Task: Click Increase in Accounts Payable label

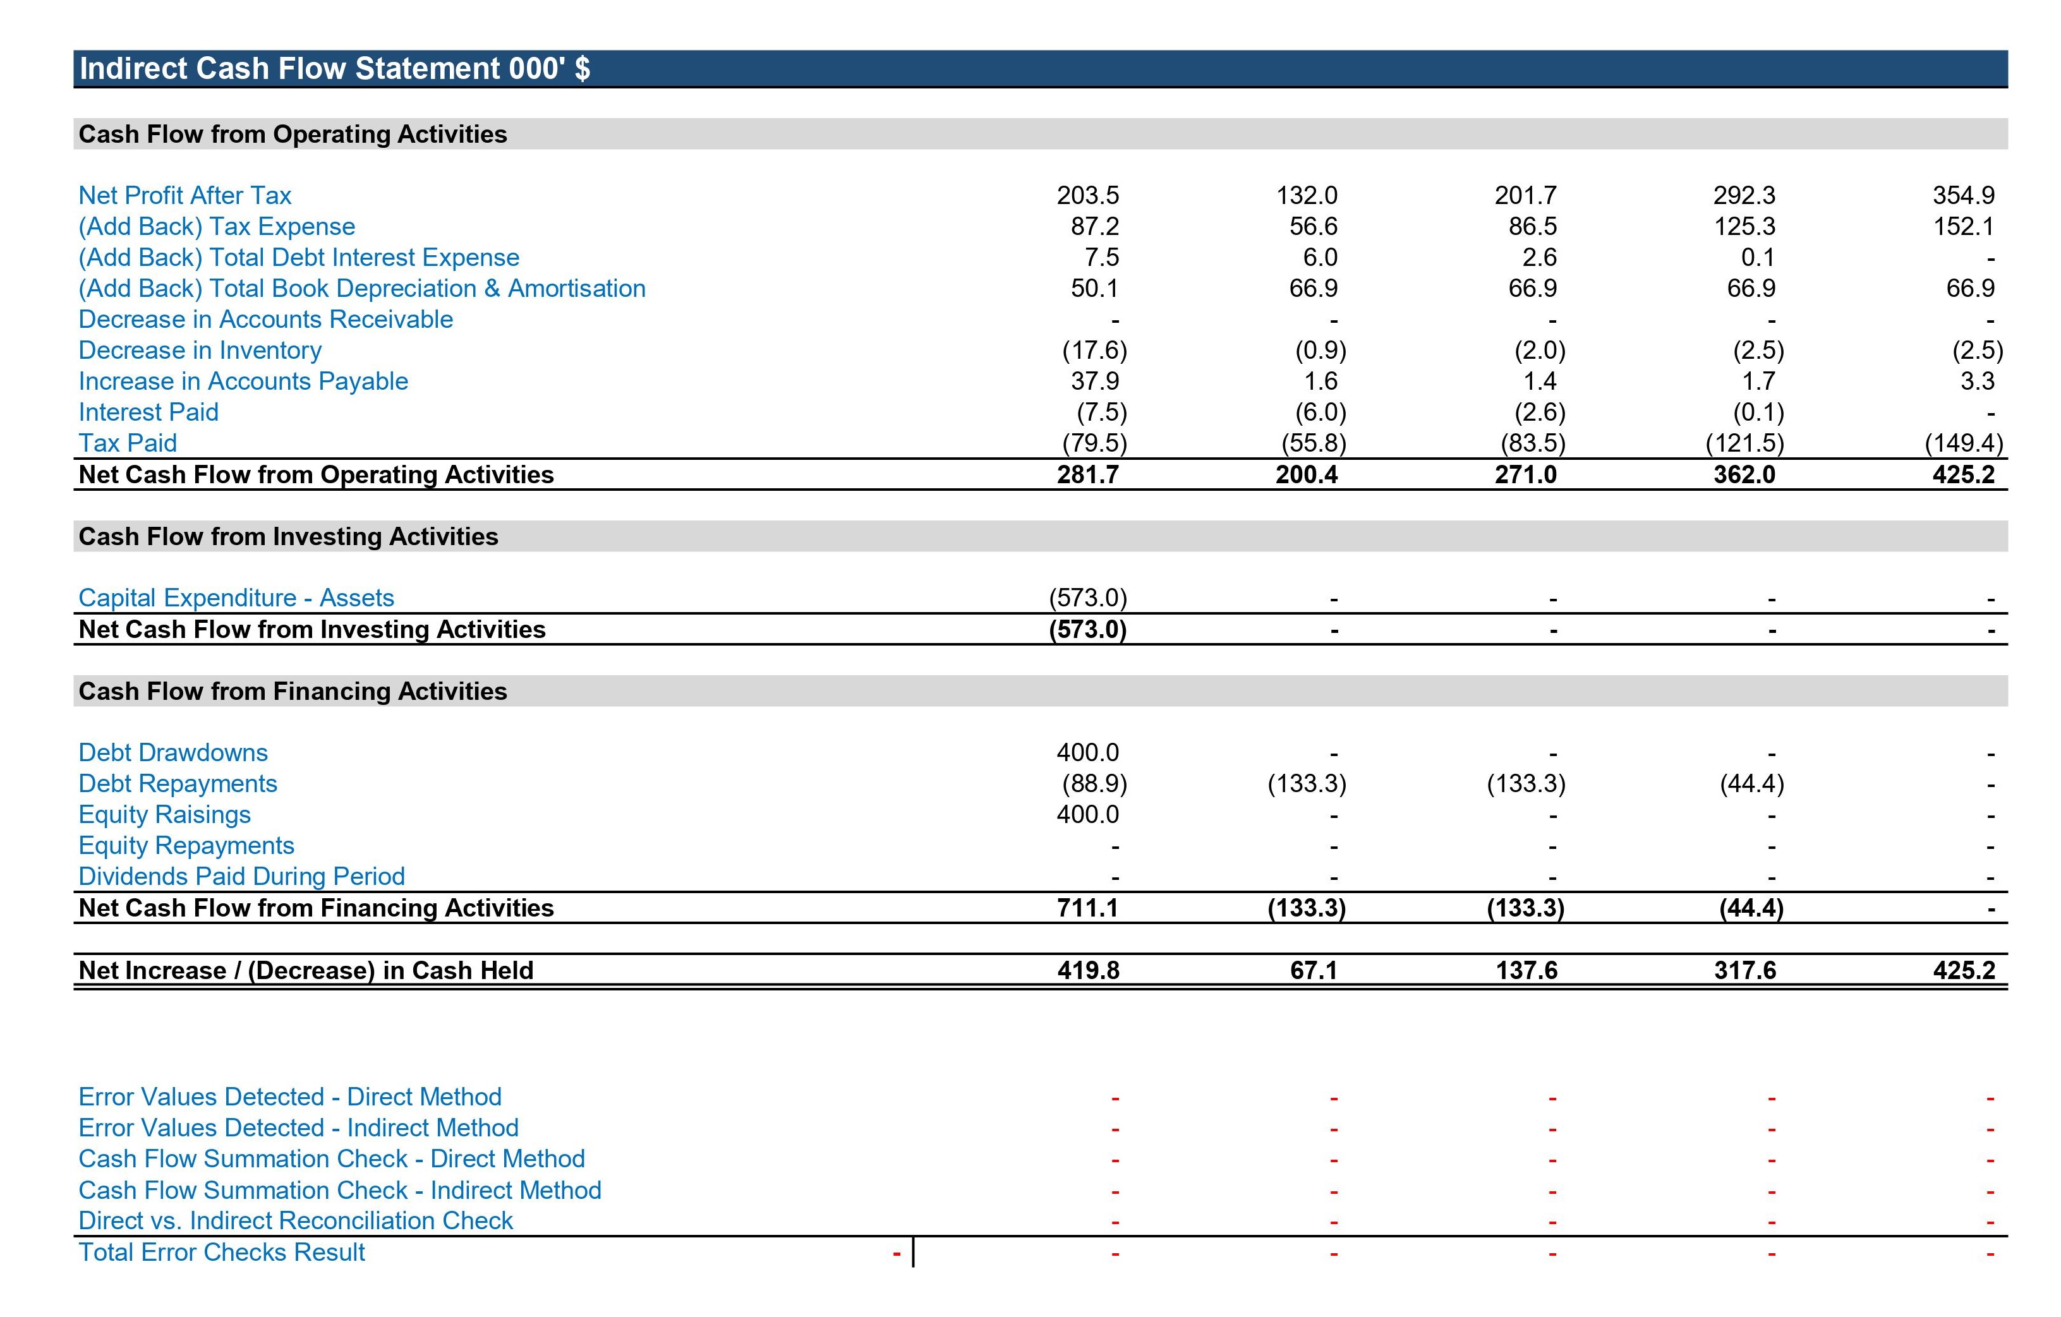Action: (x=243, y=381)
